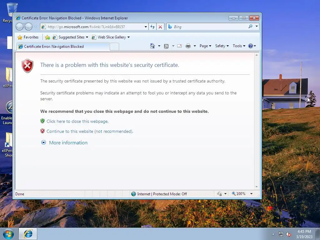Open Web Slice Gallery dropdown
320x240 pixels.
[111, 37]
